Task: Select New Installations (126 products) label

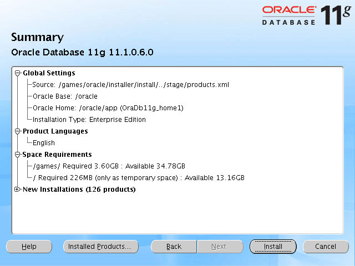Action: 79,190
